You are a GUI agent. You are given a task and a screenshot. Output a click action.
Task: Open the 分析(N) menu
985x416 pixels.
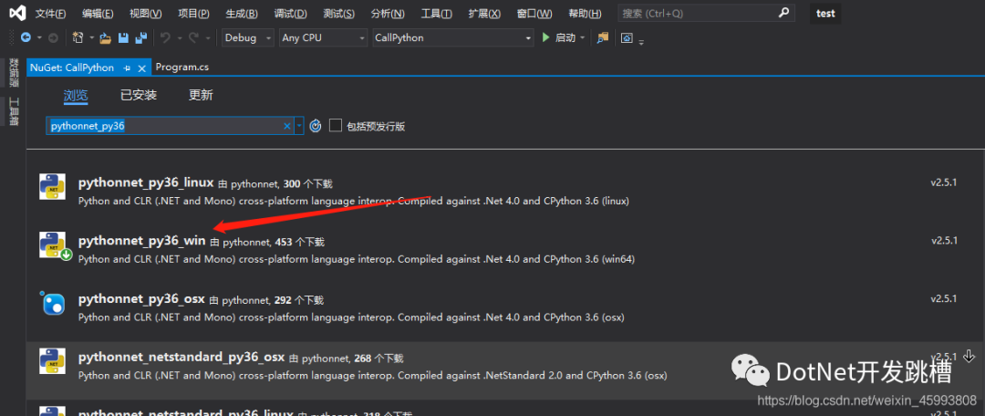point(388,13)
